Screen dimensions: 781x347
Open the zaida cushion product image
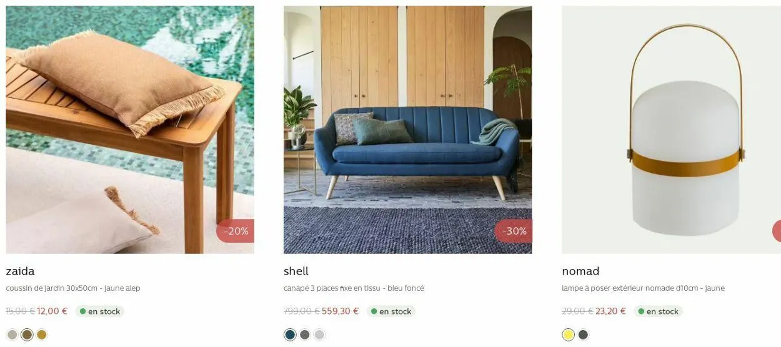pos(130,130)
